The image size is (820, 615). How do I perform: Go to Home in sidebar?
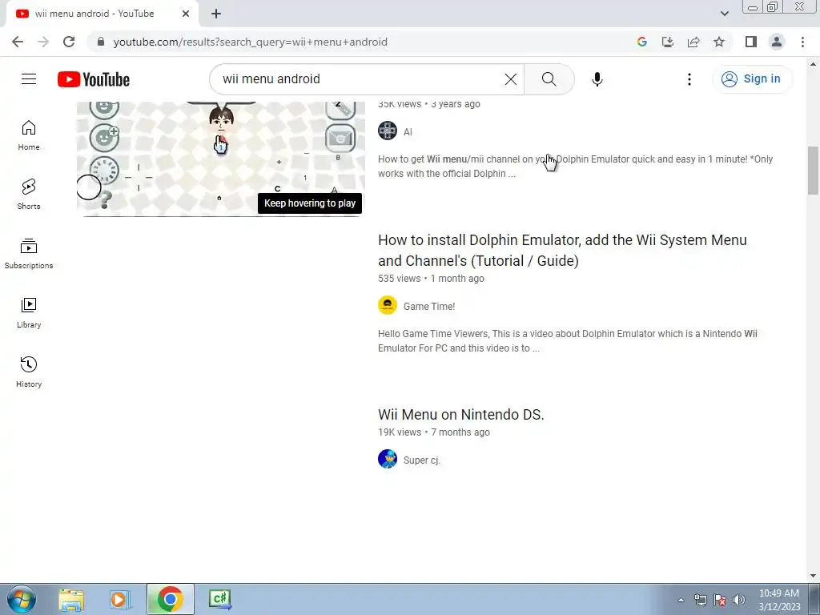[x=29, y=135]
